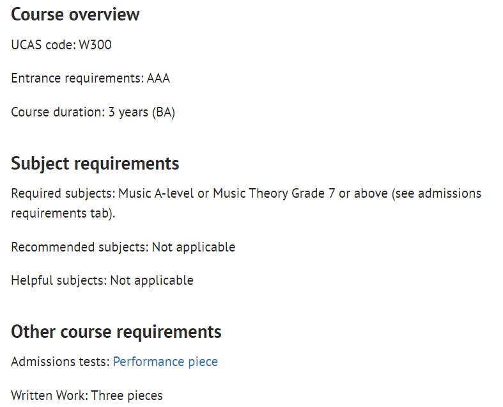Click the Admissions tests label

click(61, 362)
